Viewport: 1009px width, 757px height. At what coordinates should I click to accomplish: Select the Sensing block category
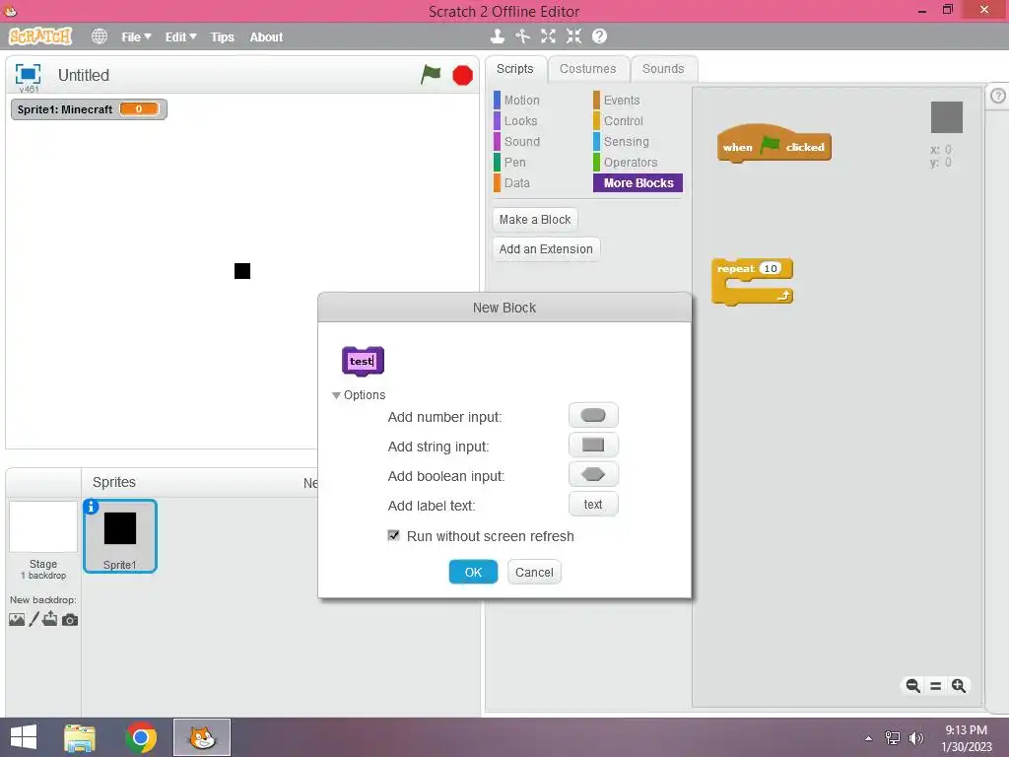(626, 142)
